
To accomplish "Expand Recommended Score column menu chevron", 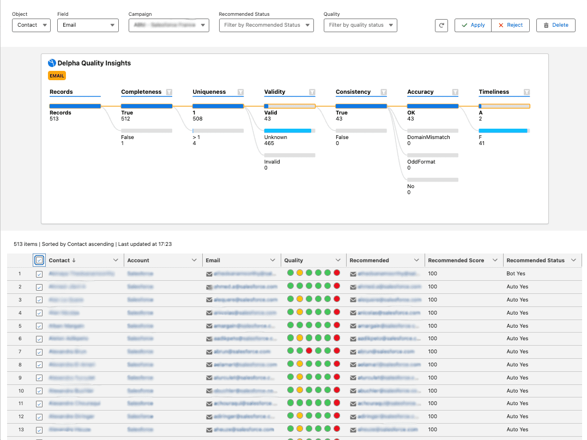I will 495,260.
